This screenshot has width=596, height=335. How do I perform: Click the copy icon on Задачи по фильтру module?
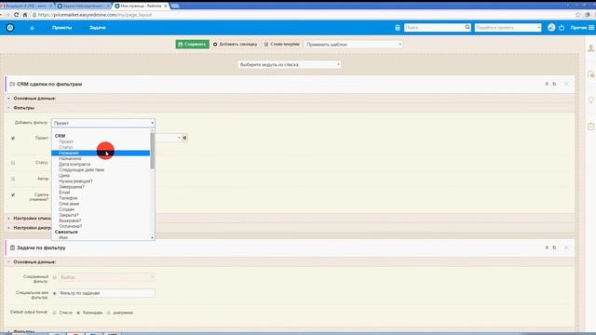click(555, 248)
